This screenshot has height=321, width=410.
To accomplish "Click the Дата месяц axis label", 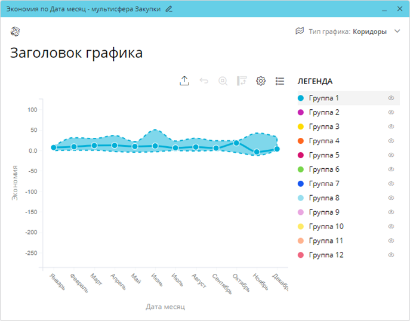I will pyautogui.click(x=165, y=307).
